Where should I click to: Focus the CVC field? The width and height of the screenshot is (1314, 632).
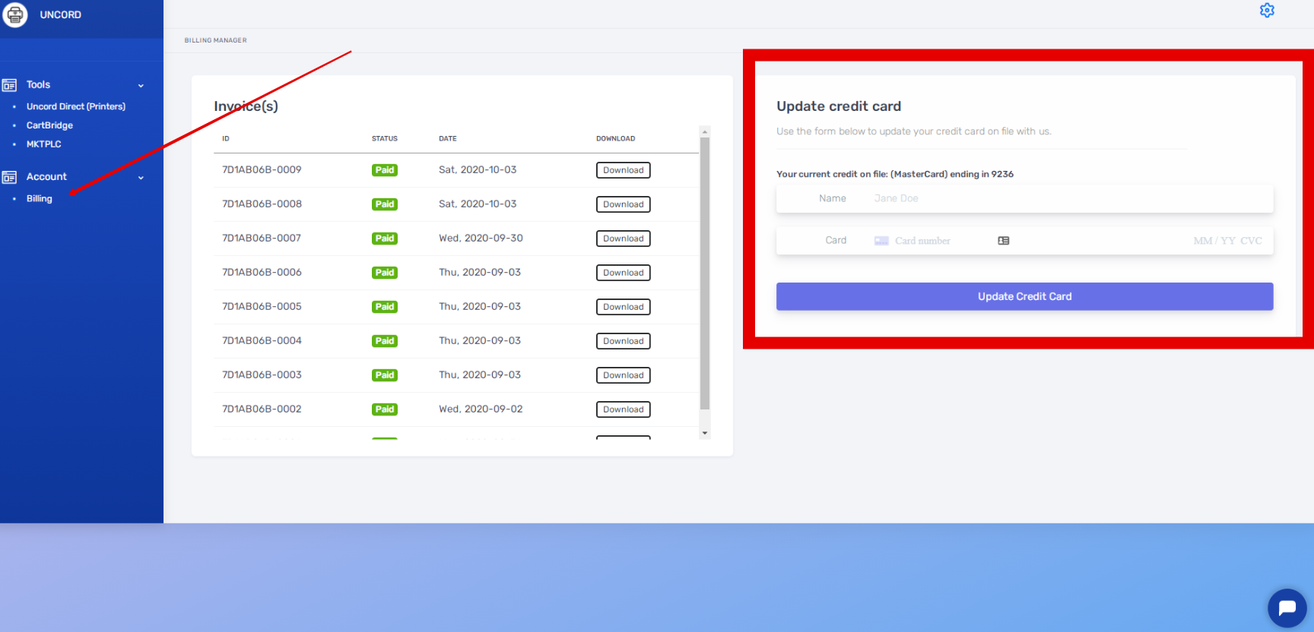[x=1252, y=241]
